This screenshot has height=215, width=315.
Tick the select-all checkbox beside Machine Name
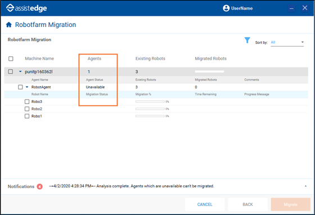click(x=11, y=59)
